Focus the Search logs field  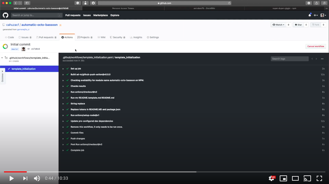pos(290,59)
